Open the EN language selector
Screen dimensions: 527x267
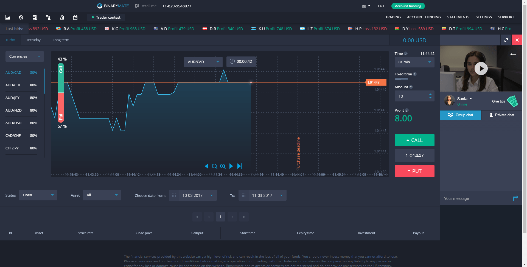[366, 6]
